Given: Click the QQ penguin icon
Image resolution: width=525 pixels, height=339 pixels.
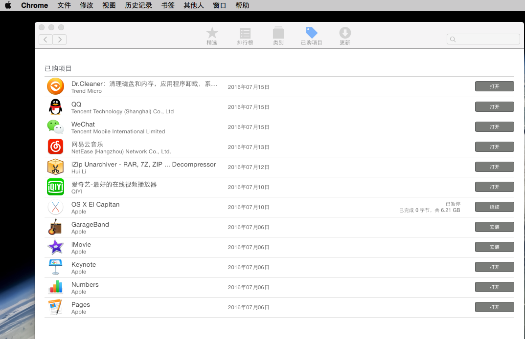Looking at the screenshot, I should [56, 107].
